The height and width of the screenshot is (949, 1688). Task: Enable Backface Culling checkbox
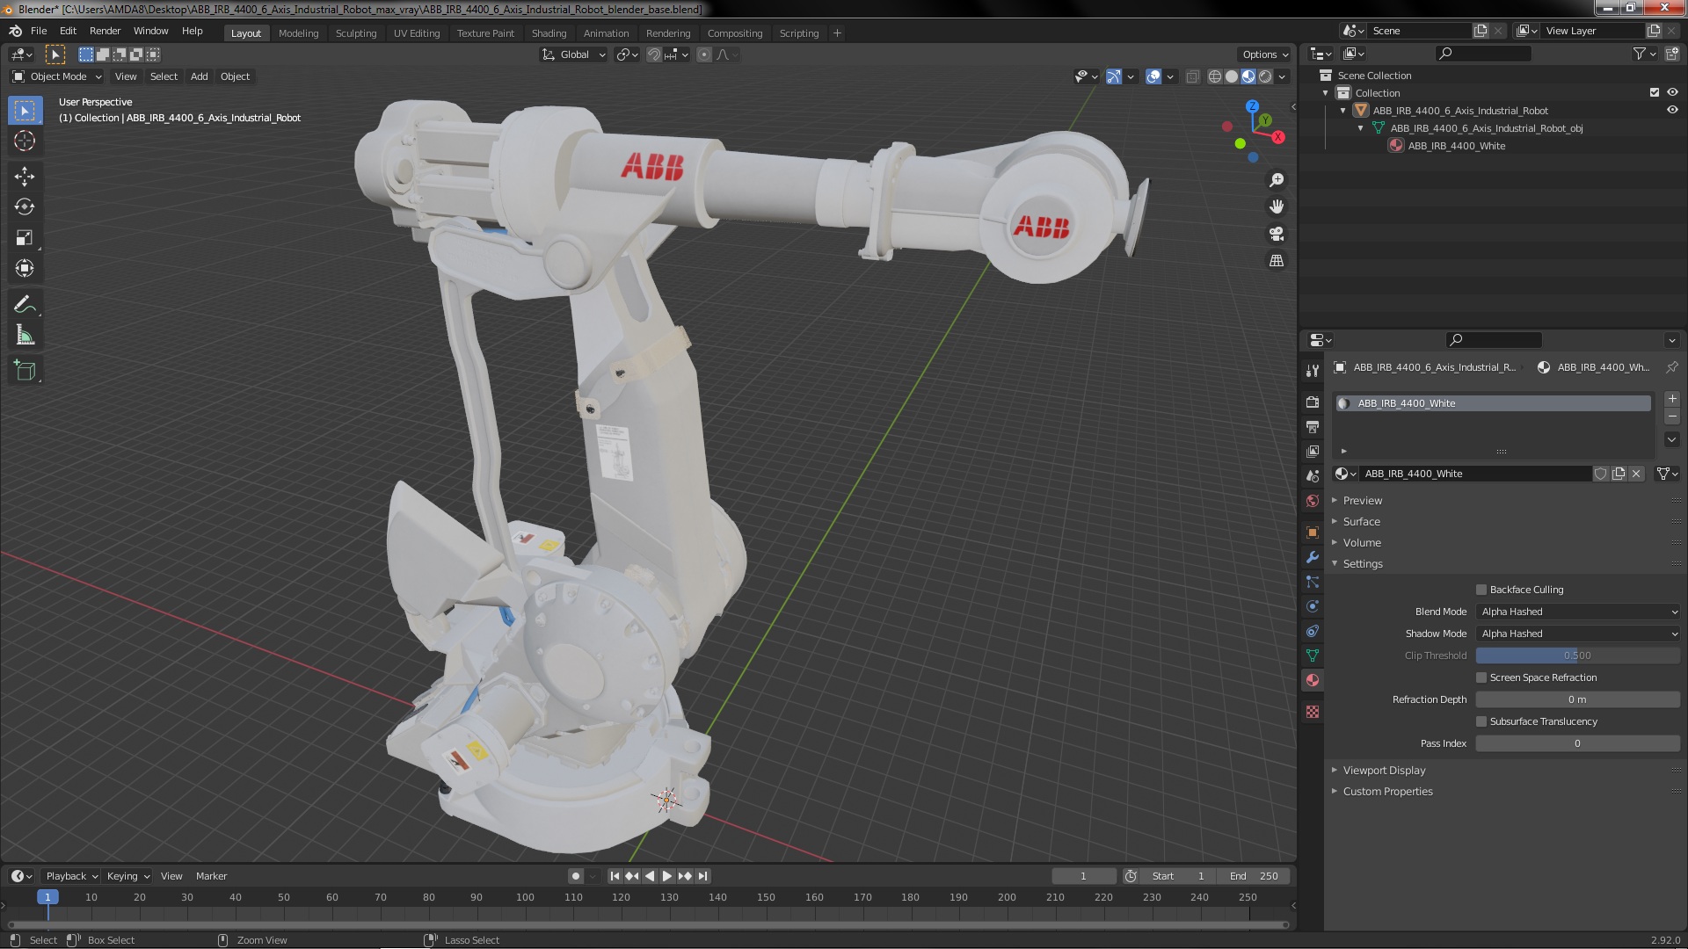tap(1481, 590)
